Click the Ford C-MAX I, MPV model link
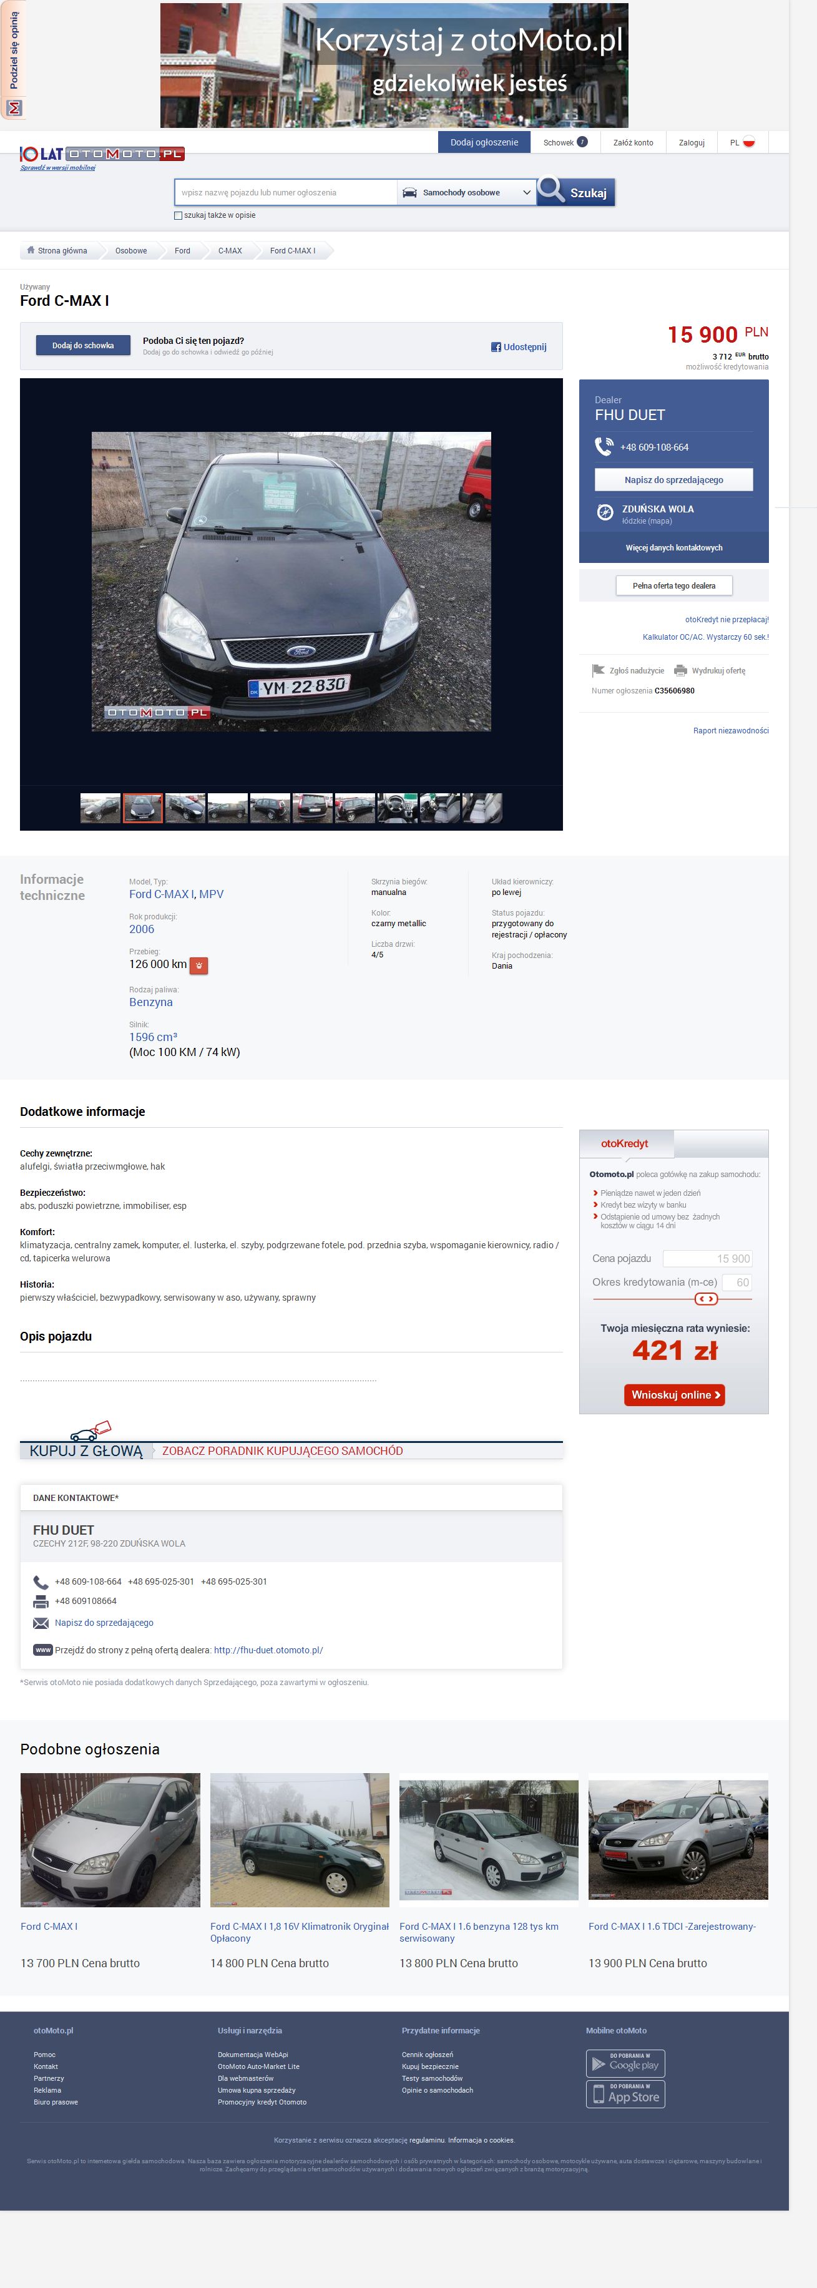This screenshot has height=2288, width=817. (177, 894)
